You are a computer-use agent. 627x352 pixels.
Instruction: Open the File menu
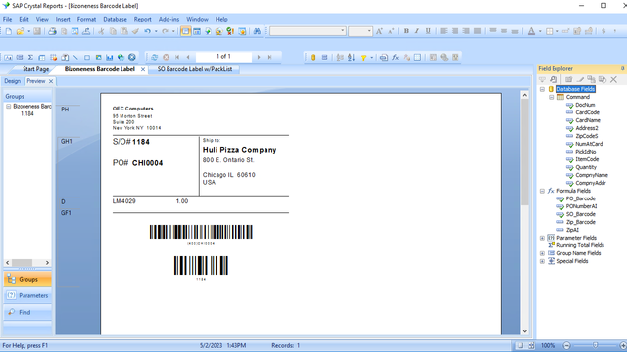pos(7,19)
